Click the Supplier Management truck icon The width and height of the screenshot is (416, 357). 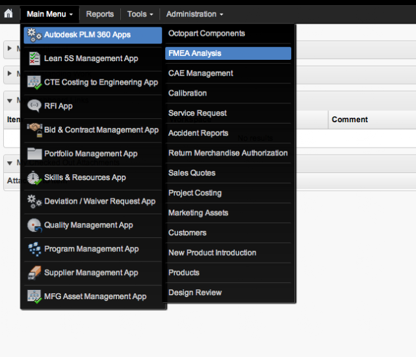tap(34, 272)
